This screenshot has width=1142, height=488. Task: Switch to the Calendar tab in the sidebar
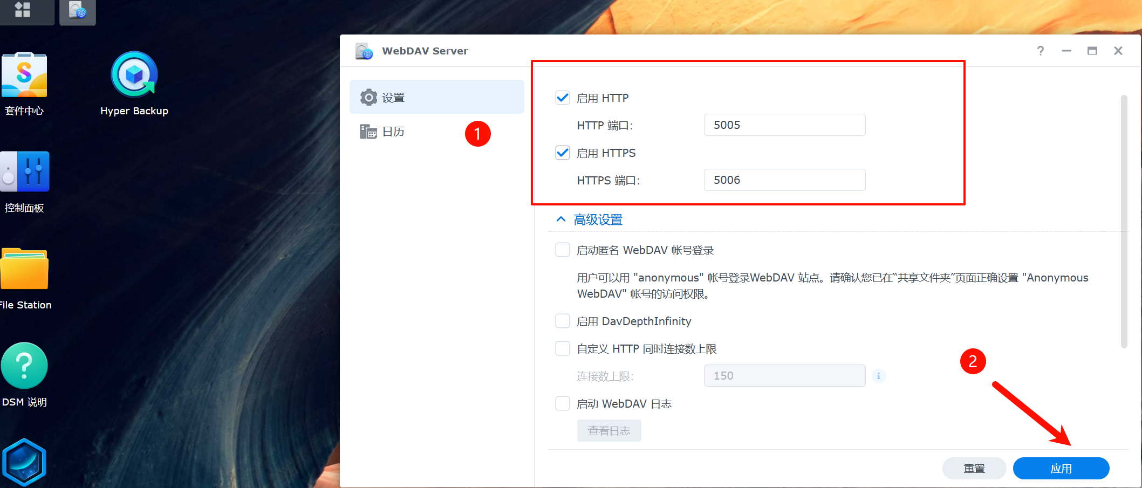393,132
